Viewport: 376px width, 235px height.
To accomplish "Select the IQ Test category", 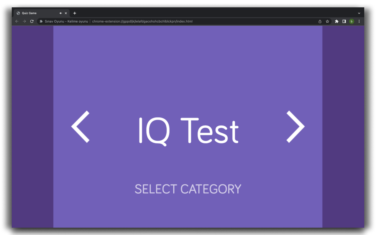I will 188,130.
